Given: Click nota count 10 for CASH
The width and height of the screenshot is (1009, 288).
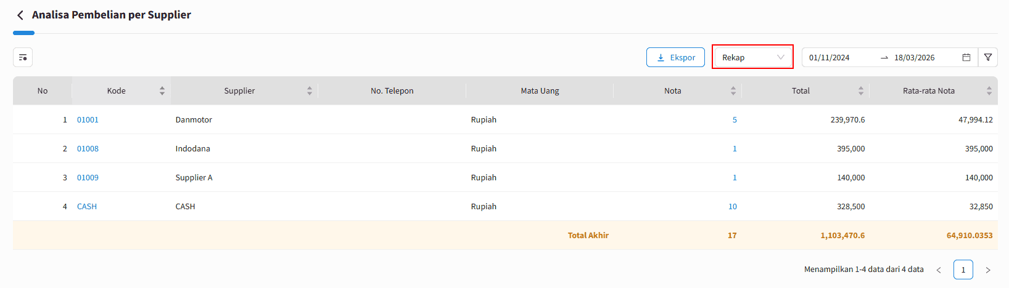Looking at the screenshot, I should pyautogui.click(x=732, y=207).
